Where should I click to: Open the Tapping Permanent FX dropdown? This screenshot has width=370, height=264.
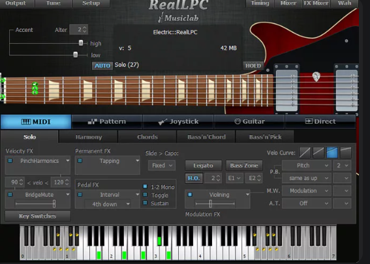point(137,161)
